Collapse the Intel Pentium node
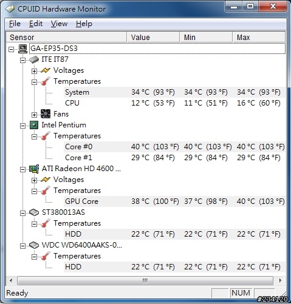 coord(22,126)
